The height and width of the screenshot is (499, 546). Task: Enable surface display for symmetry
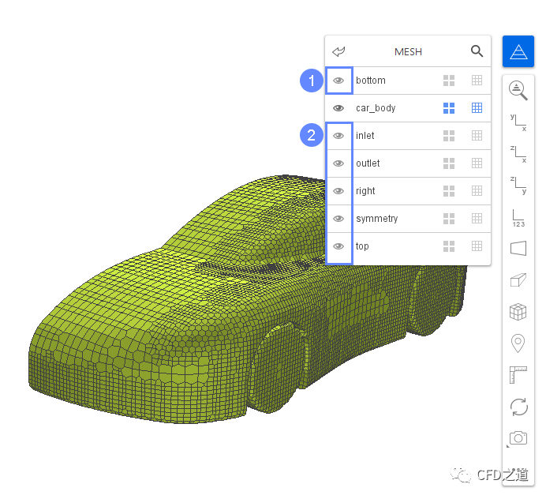[x=449, y=219]
